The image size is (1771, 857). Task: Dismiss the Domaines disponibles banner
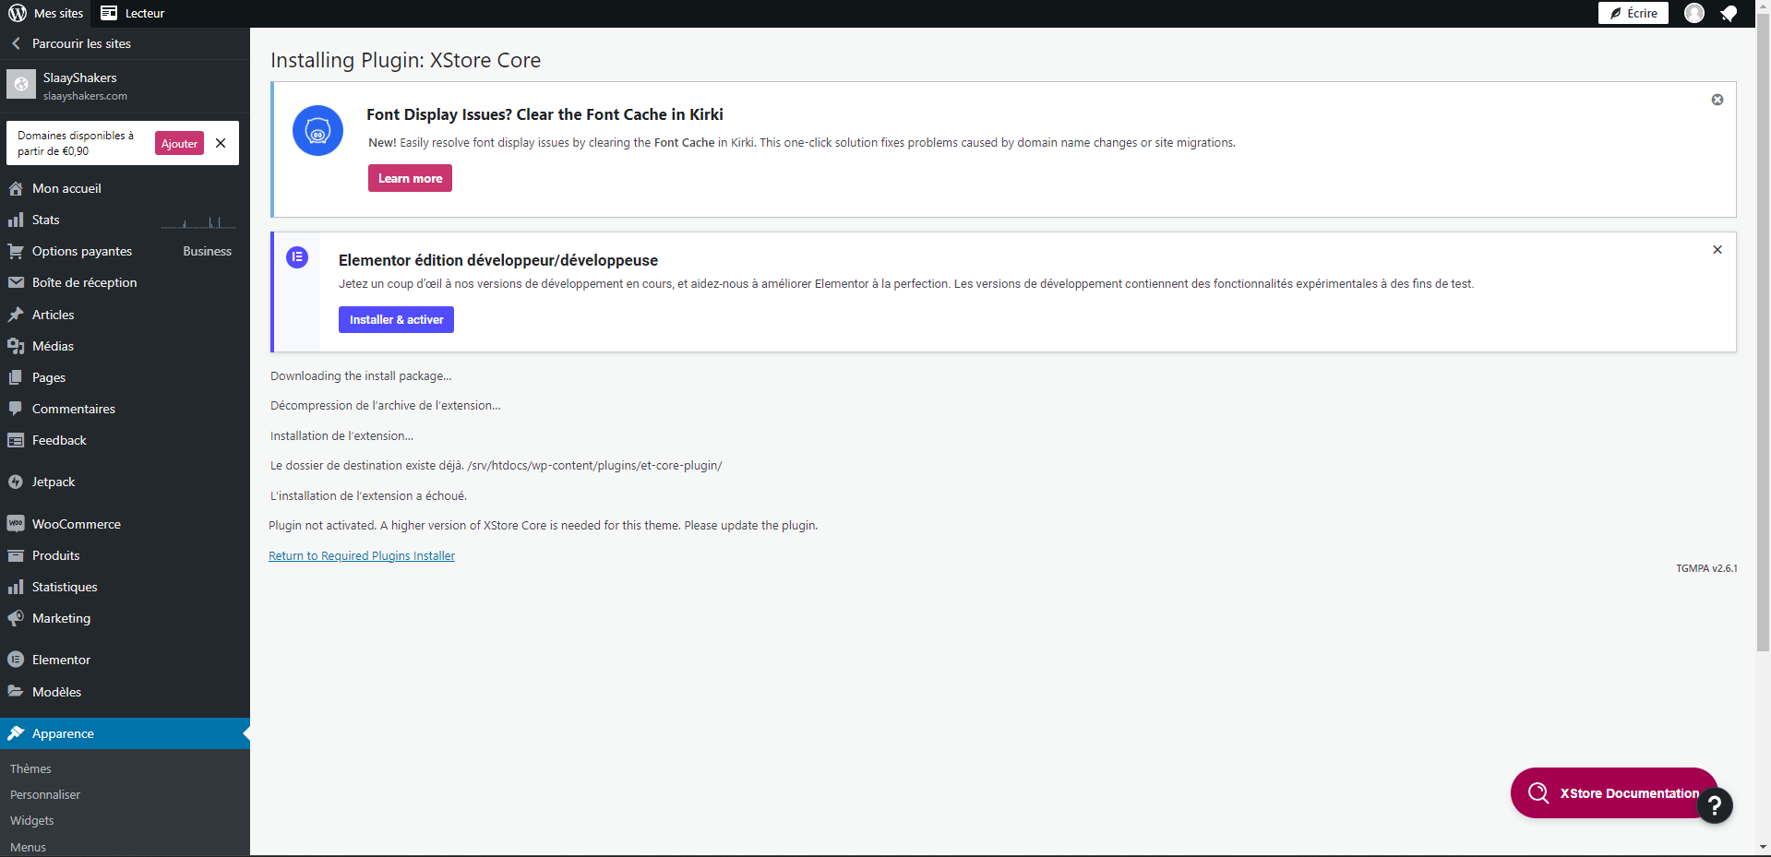click(221, 143)
